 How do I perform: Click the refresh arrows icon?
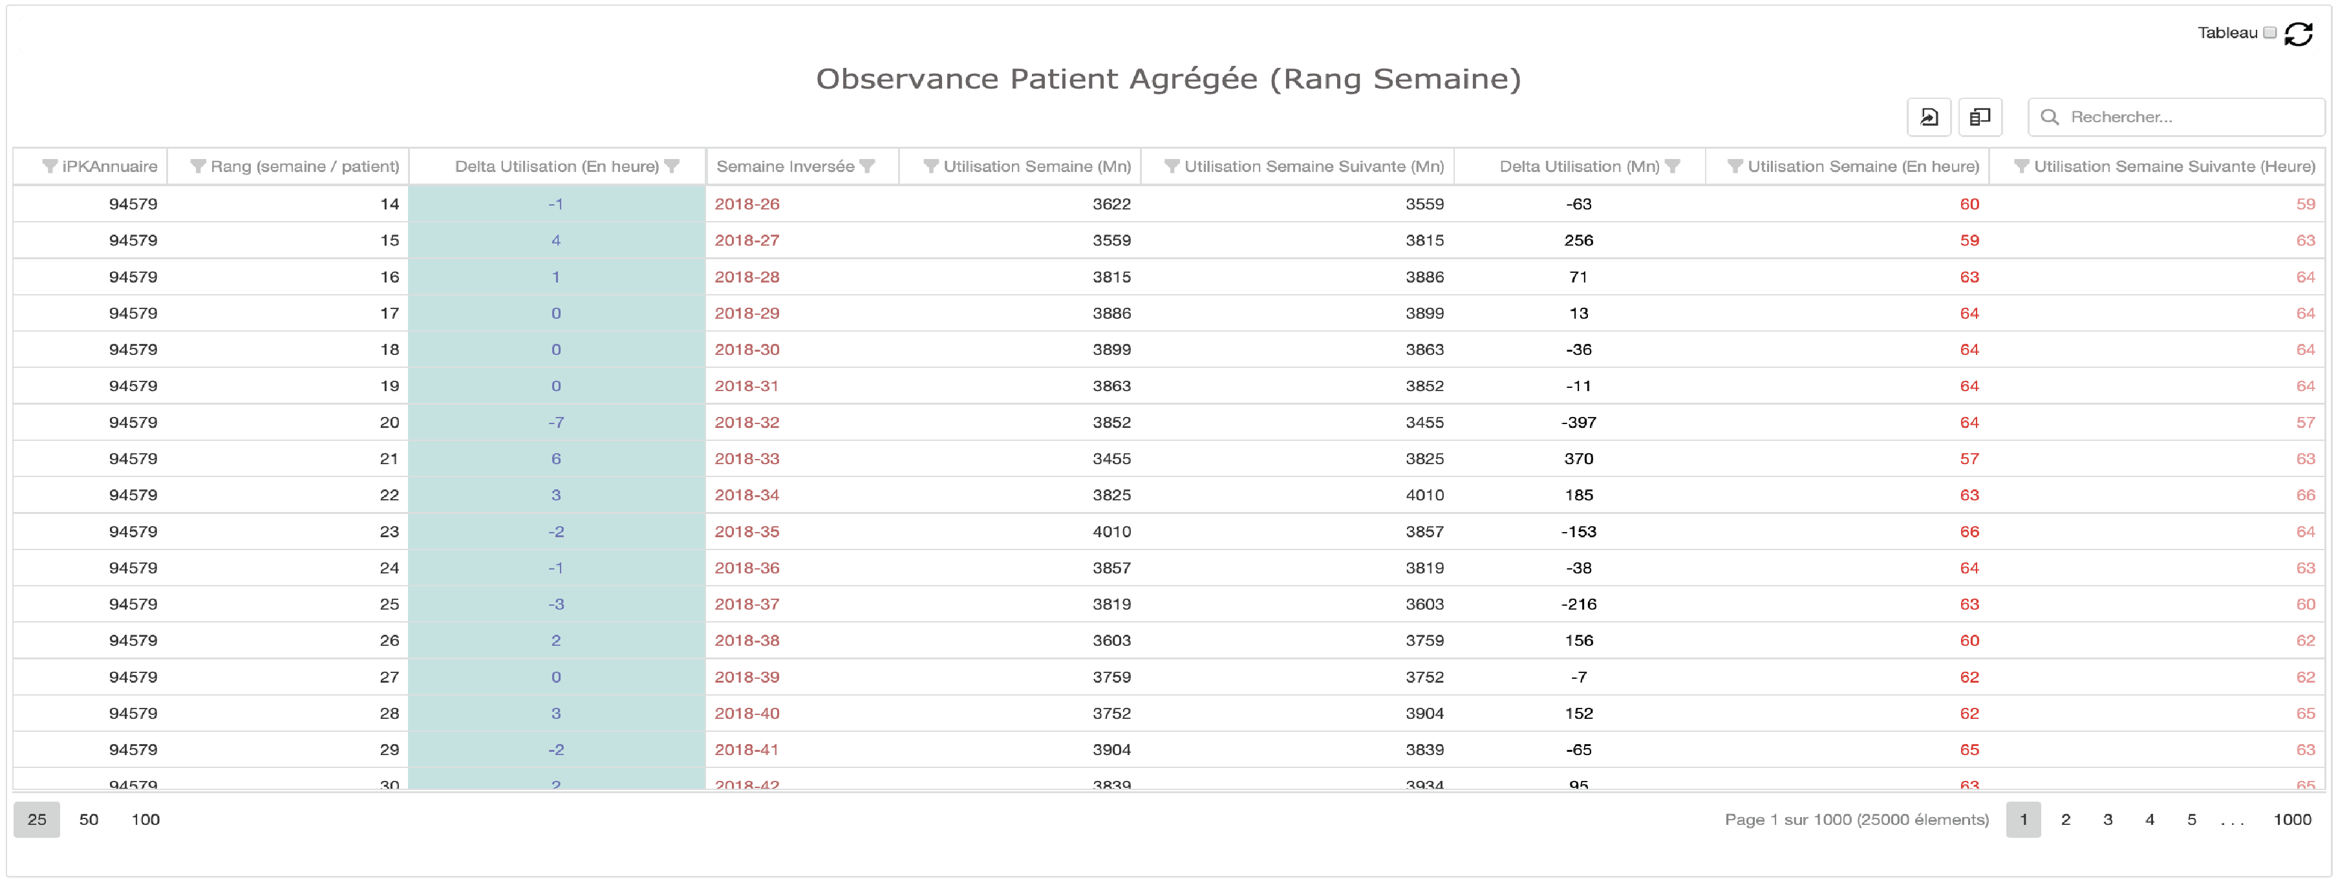pyautogui.click(x=2298, y=34)
